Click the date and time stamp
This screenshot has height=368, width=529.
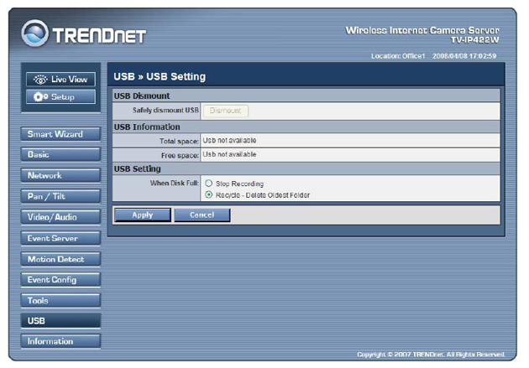(x=464, y=56)
